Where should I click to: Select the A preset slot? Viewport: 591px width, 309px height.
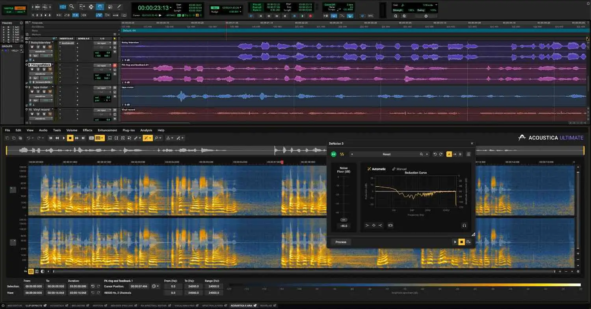click(x=449, y=154)
